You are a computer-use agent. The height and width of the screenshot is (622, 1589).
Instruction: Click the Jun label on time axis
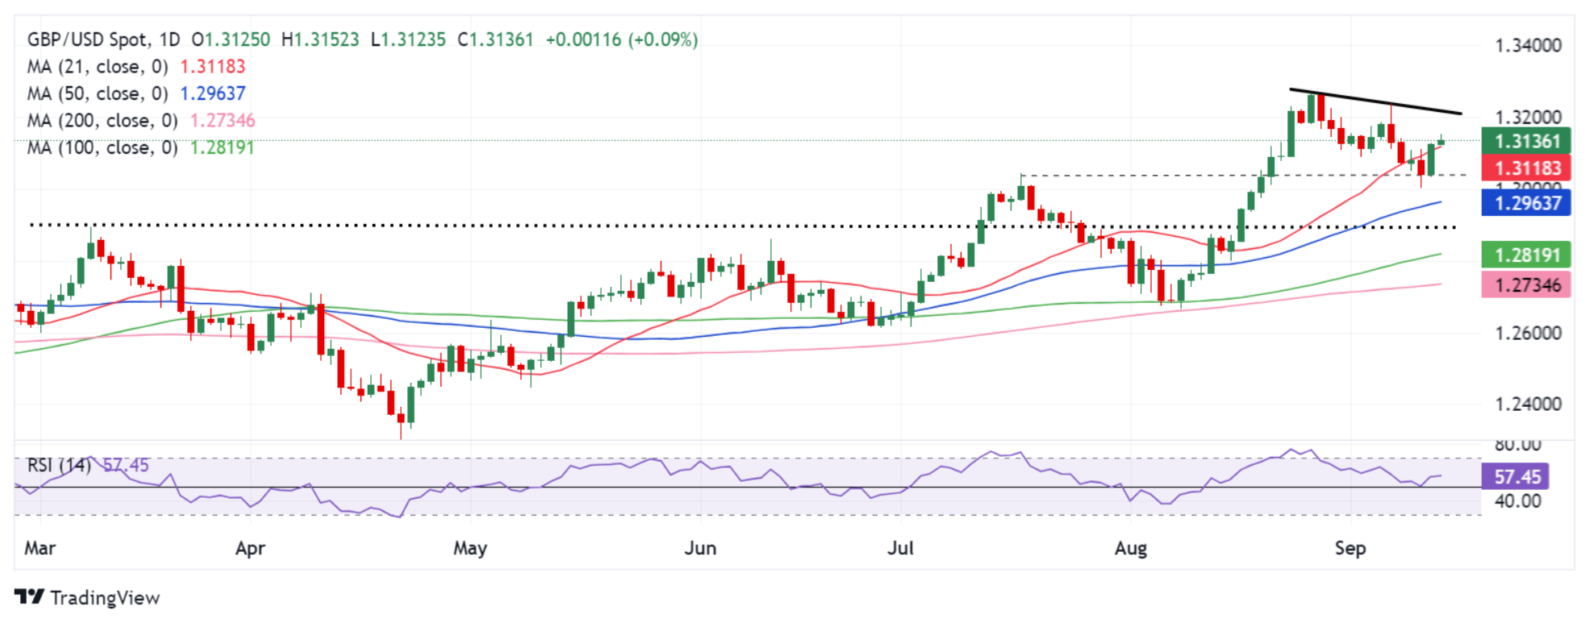coord(700,549)
